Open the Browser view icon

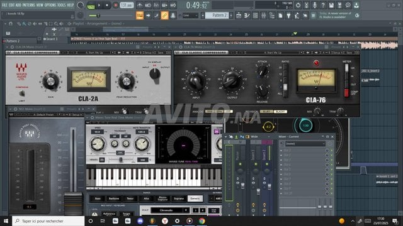[x=271, y=16]
